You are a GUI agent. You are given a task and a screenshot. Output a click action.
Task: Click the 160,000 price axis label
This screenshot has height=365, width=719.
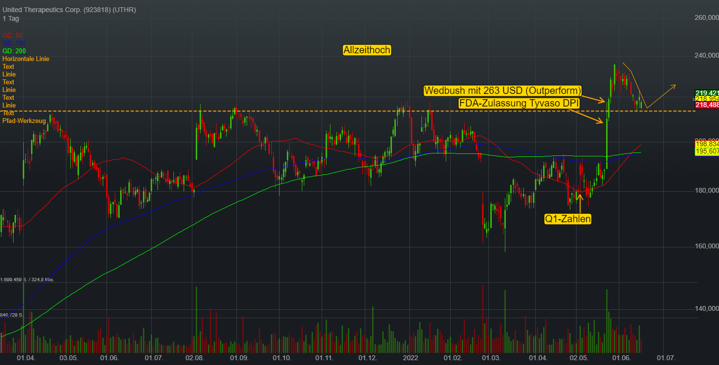pyautogui.click(x=707, y=246)
